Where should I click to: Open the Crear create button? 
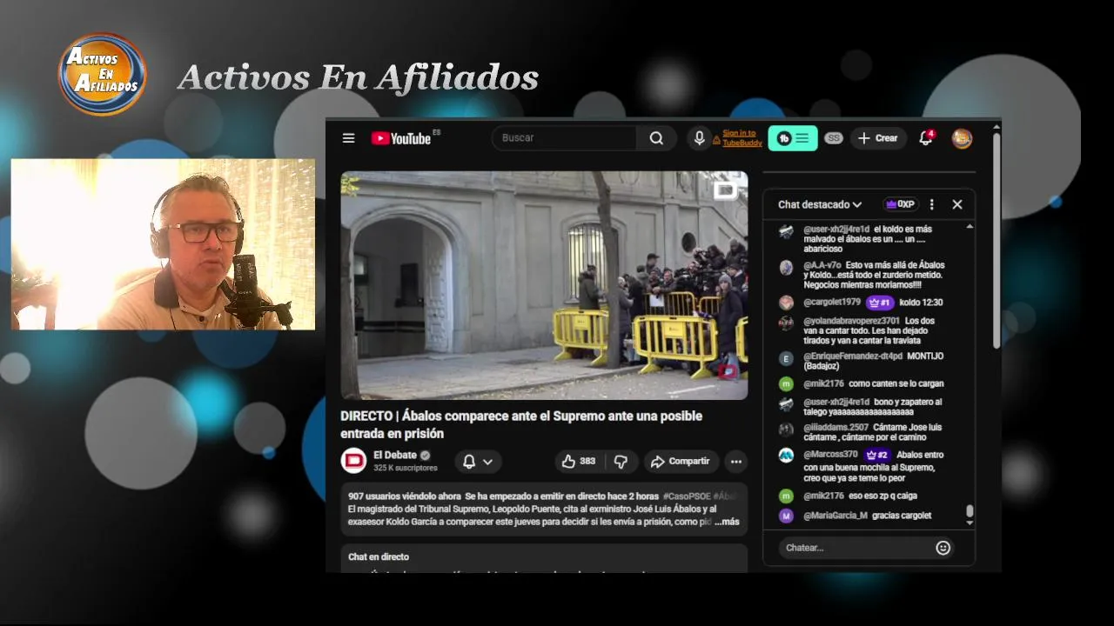(878, 138)
